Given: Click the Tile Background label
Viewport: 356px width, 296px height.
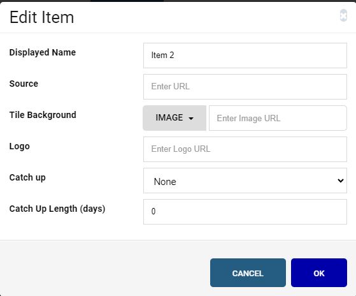Looking at the screenshot, I should tap(43, 115).
